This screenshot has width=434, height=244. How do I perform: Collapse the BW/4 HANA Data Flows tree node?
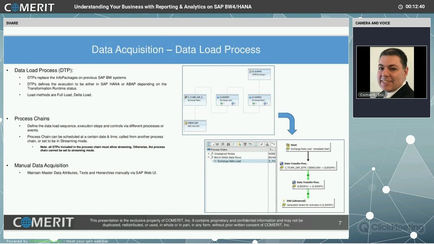tap(209, 157)
